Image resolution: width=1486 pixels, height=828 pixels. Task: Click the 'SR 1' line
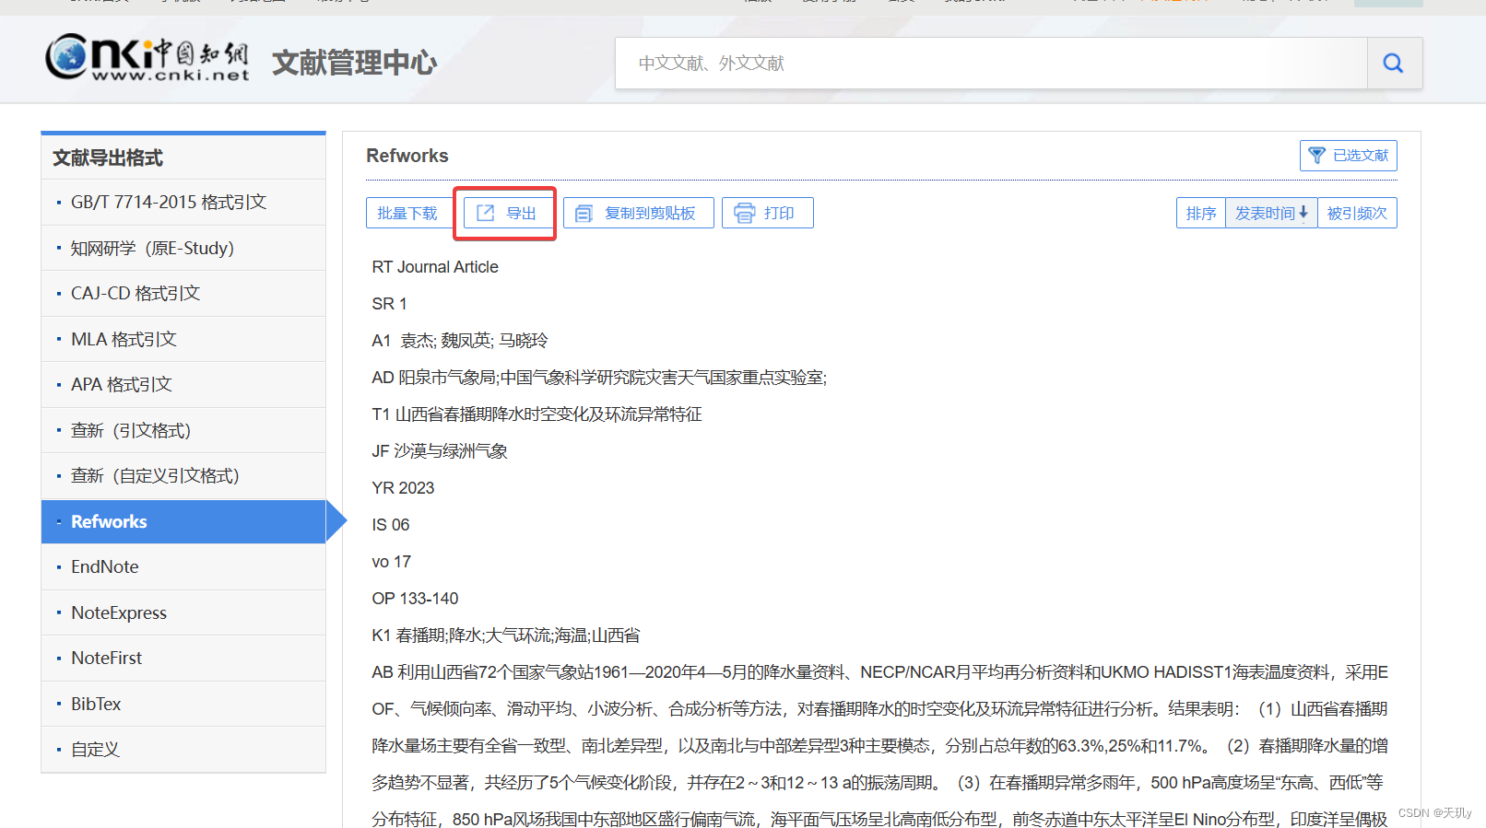[x=389, y=304]
